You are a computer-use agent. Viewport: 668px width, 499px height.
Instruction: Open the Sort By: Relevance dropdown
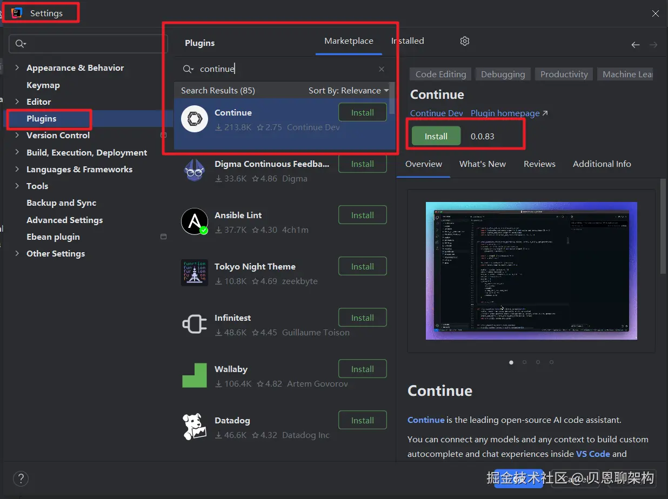coord(349,91)
